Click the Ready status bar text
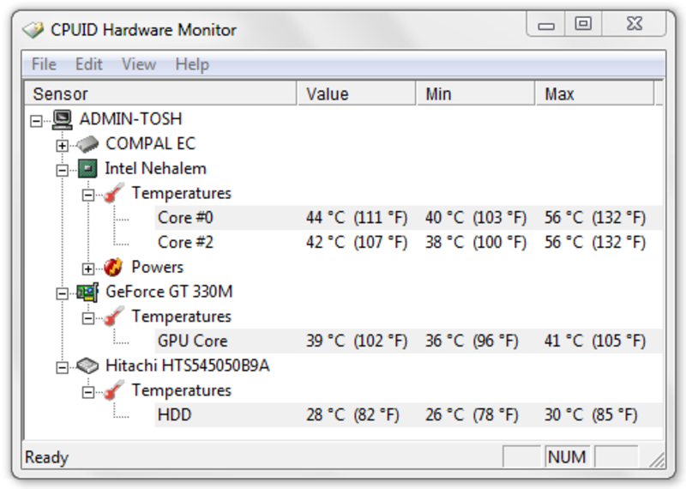Image resolution: width=686 pixels, height=489 pixels. (47, 457)
